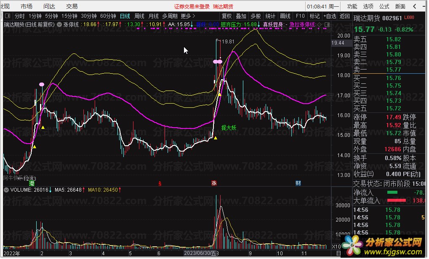The width and height of the screenshot is (429, 259).
Task: Click the 2023/06/30/五 date on the timeline
Action: [x=200, y=253]
